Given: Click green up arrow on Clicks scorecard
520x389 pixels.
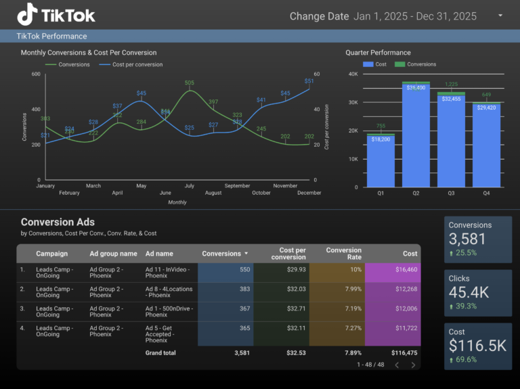Looking at the screenshot, I should click(x=452, y=306).
